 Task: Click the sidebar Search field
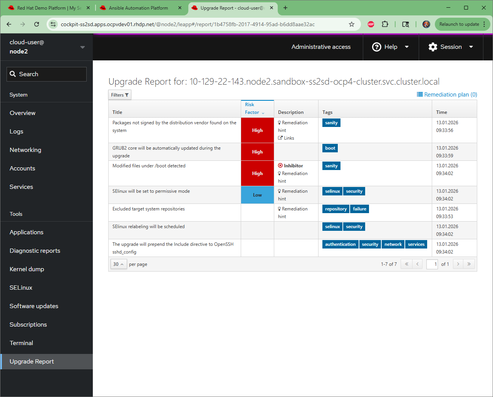[x=47, y=74]
